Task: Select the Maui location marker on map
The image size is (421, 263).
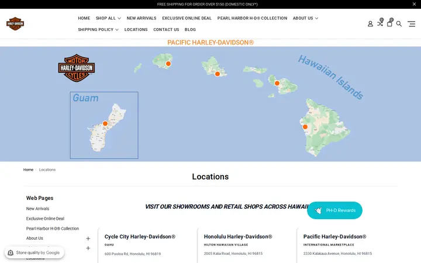Action: pyautogui.click(x=277, y=83)
